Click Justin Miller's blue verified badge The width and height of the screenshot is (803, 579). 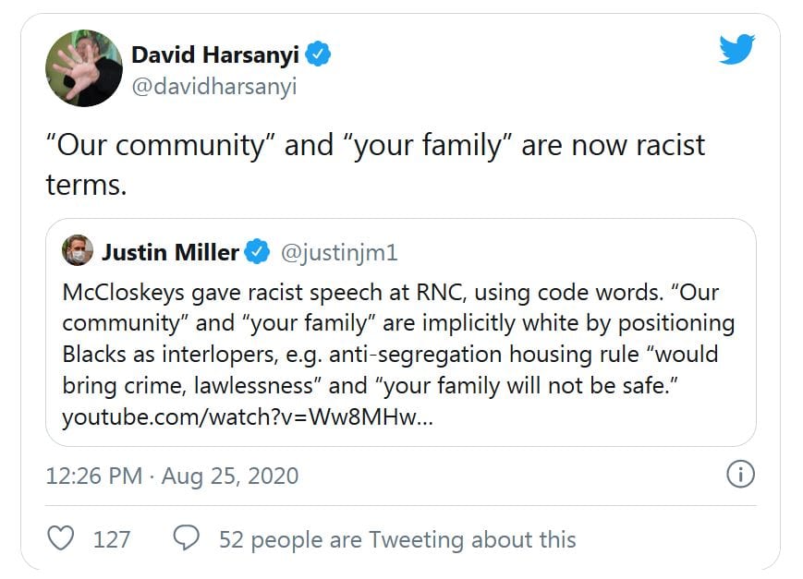256,251
